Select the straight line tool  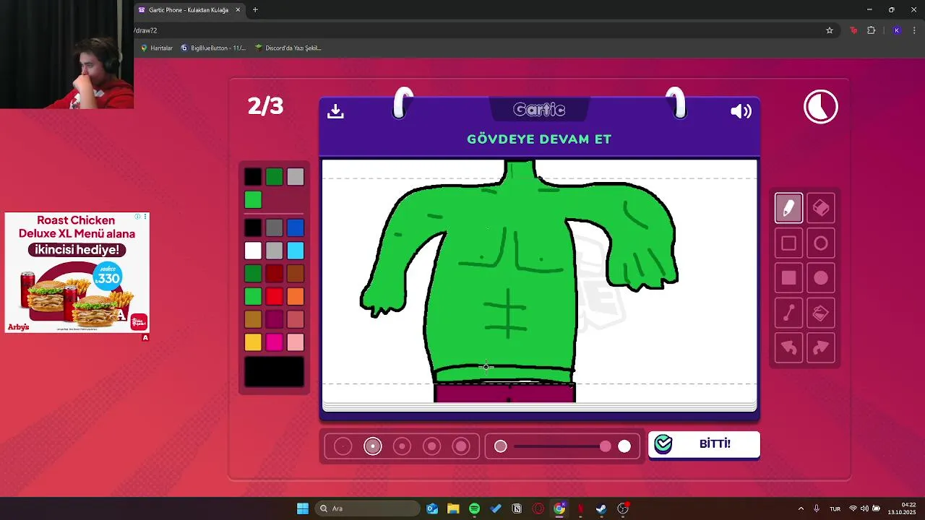(788, 313)
